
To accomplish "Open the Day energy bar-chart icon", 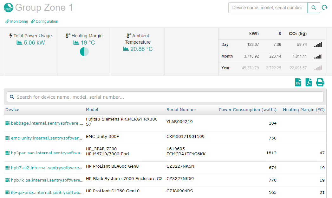I will (x=318, y=45).
